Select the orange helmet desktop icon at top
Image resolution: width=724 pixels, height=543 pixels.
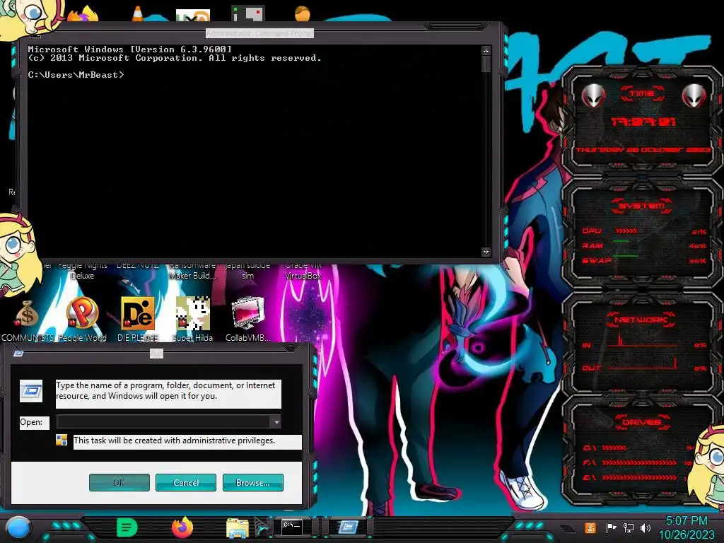tap(303, 14)
